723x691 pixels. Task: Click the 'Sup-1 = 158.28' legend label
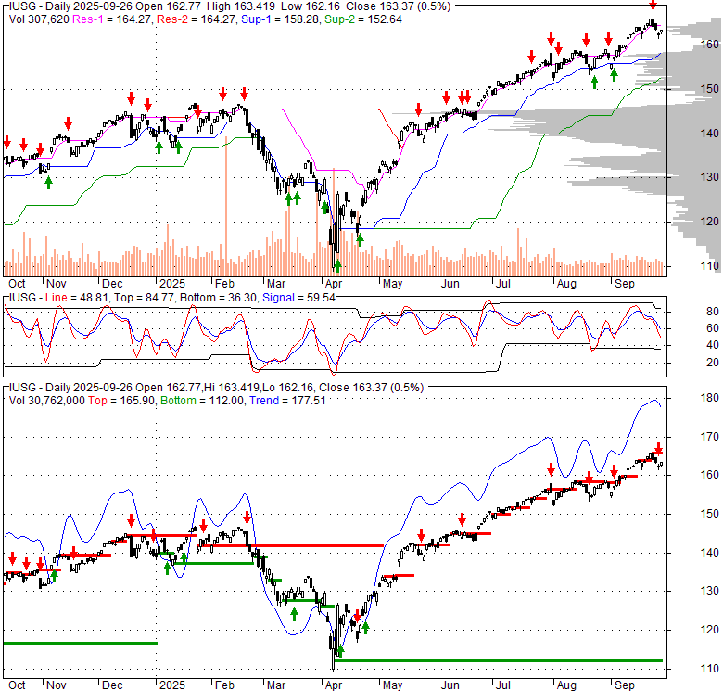tap(280, 19)
